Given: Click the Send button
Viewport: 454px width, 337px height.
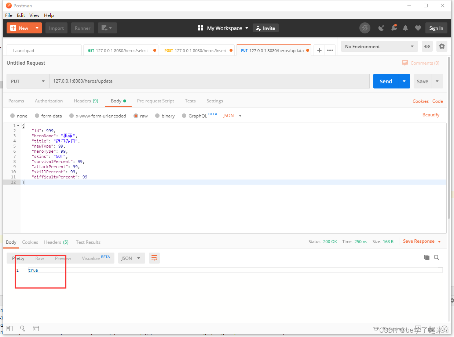Looking at the screenshot, I should pos(386,81).
